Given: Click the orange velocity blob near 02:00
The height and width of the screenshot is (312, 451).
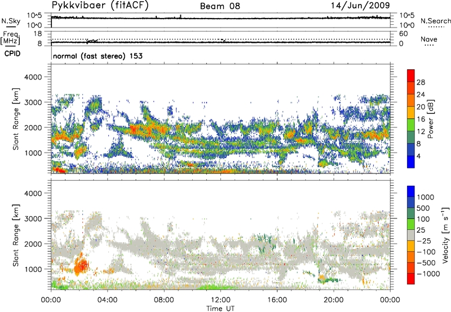Looking at the screenshot, I should 81,266.
